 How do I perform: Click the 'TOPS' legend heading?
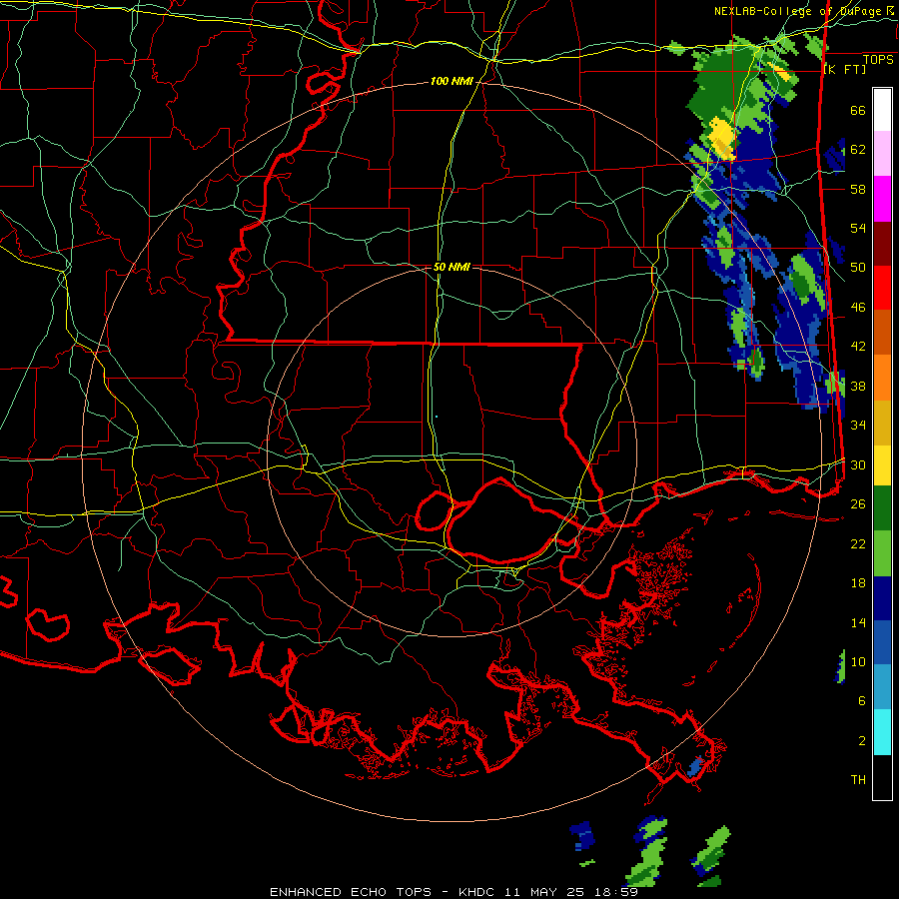(x=878, y=60)
